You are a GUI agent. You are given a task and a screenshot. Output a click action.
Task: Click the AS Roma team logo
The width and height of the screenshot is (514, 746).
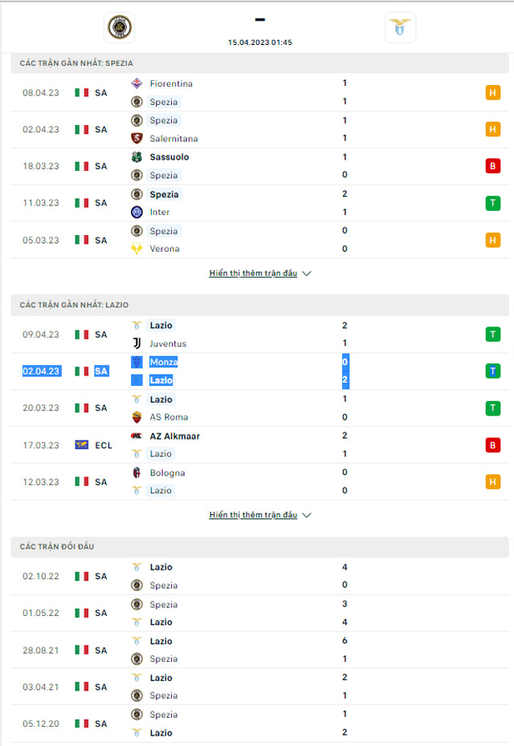[137, 417]
